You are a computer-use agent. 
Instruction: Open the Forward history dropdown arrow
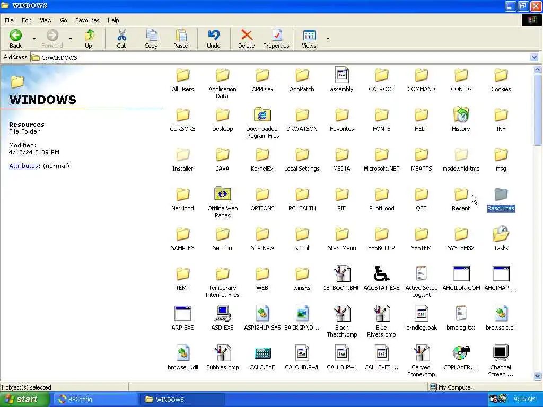[71, 39]
